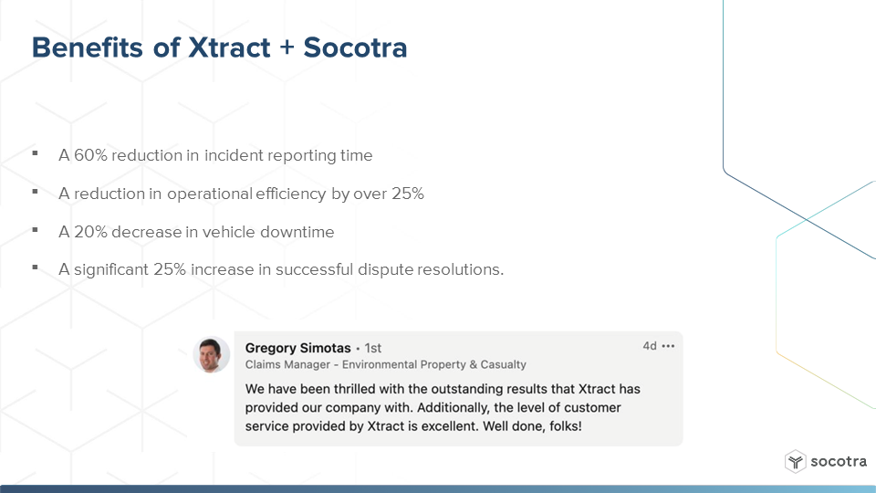Click the "4d" comment timestamp
The image size is (876, 493).
pos(649,346)
